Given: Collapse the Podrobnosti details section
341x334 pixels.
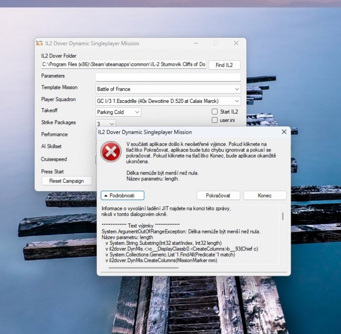Looking at the screenshot, I should (123, 196).
